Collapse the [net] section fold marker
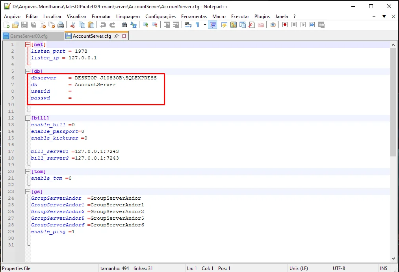 click(28, 45)
